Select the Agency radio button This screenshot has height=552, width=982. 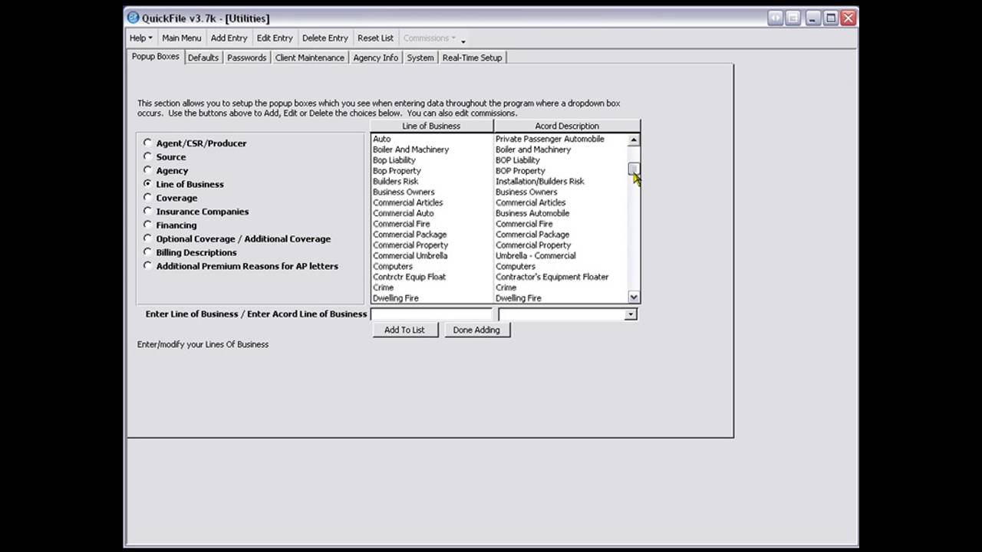point(147,170)
